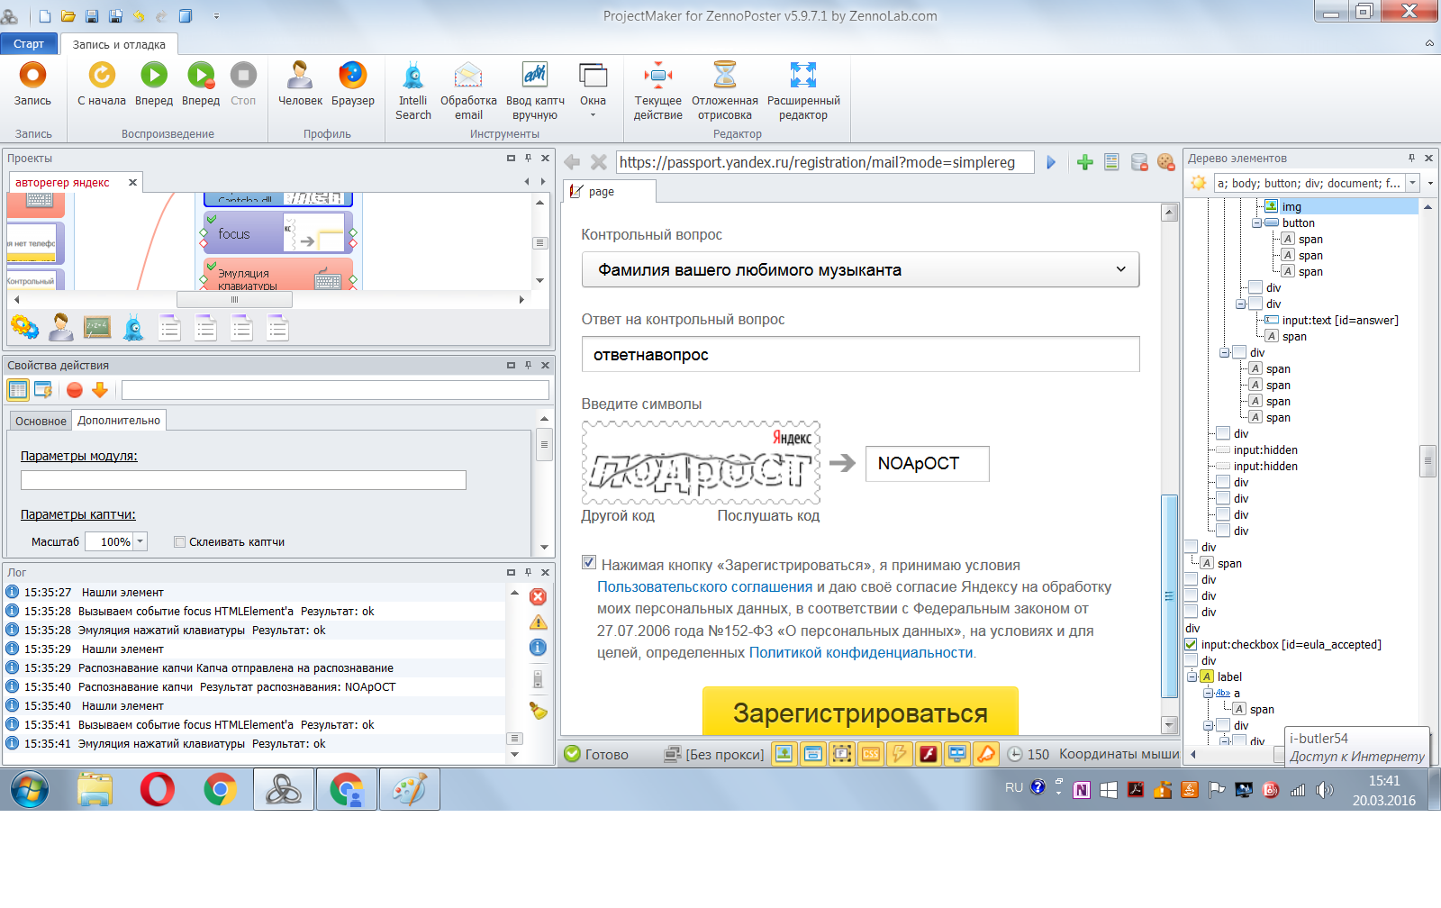This screenshot has width=1441, height=908.
Task: Enable the Склеивать капчи checkbox
Action: 180,542
